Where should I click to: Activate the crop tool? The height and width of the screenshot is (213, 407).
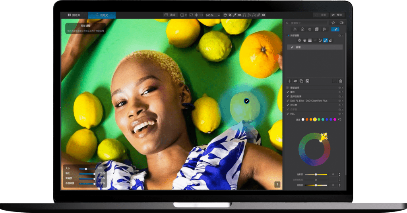230,15
